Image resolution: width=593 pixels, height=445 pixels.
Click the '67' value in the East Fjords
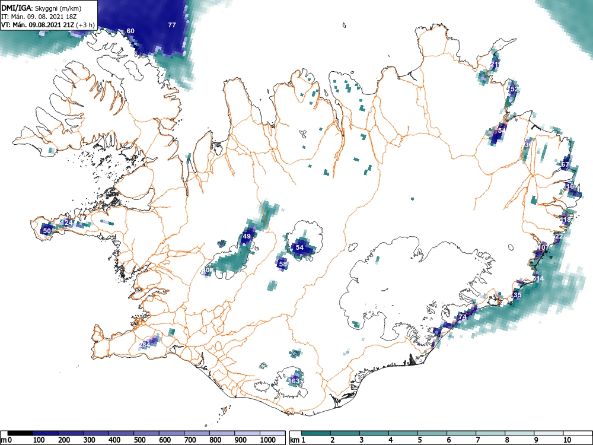565,164
